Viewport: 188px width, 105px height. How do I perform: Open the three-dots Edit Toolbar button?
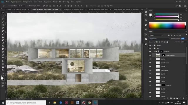point(3,73)
